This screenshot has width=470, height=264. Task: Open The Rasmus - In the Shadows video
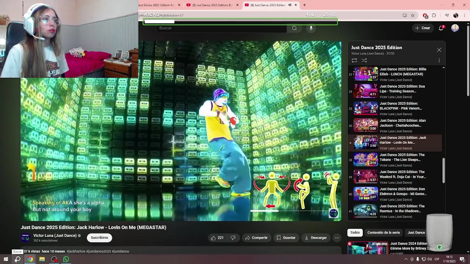tap(395, 211)
